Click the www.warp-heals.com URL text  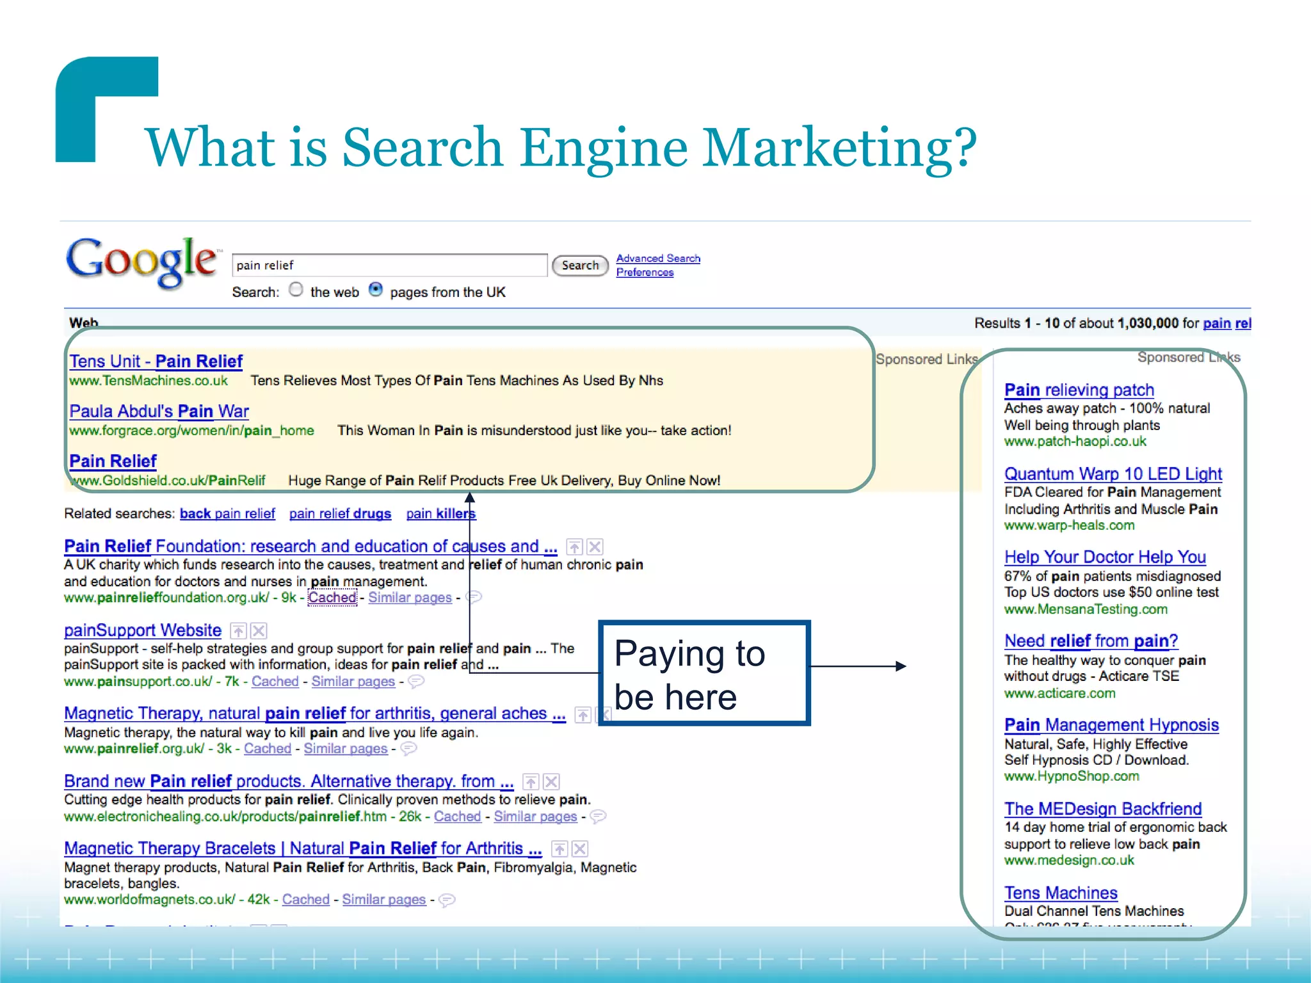[1070, 525]
